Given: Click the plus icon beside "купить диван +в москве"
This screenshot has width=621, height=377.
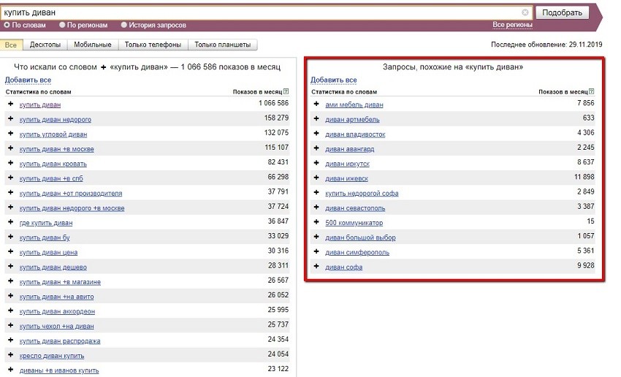Looking at the screenshot, I should pos(11,148).
